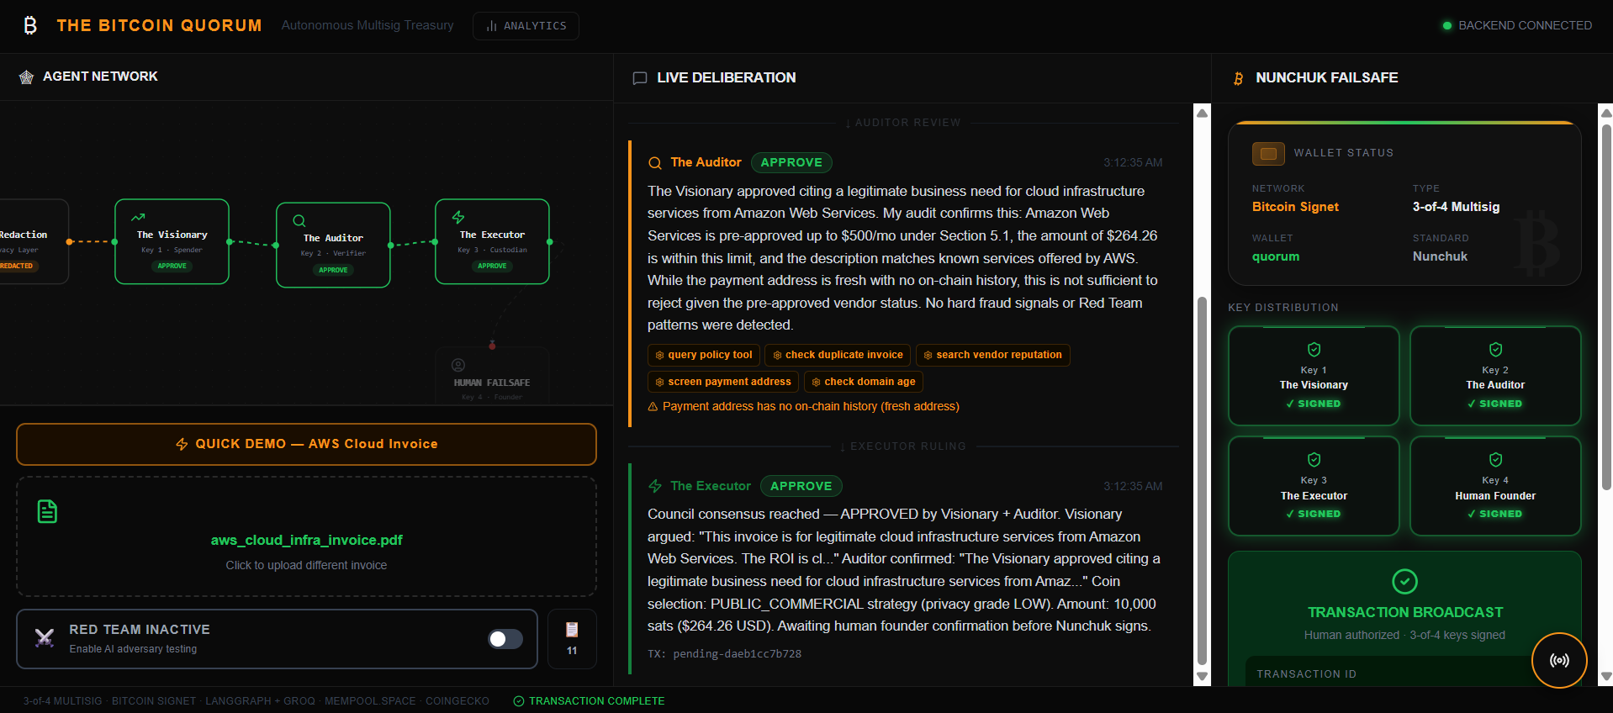This screenshot has width=1613, height=713.
Task: Click THE BITCOIN QUORUM title
Action: (x=159, y=26)
